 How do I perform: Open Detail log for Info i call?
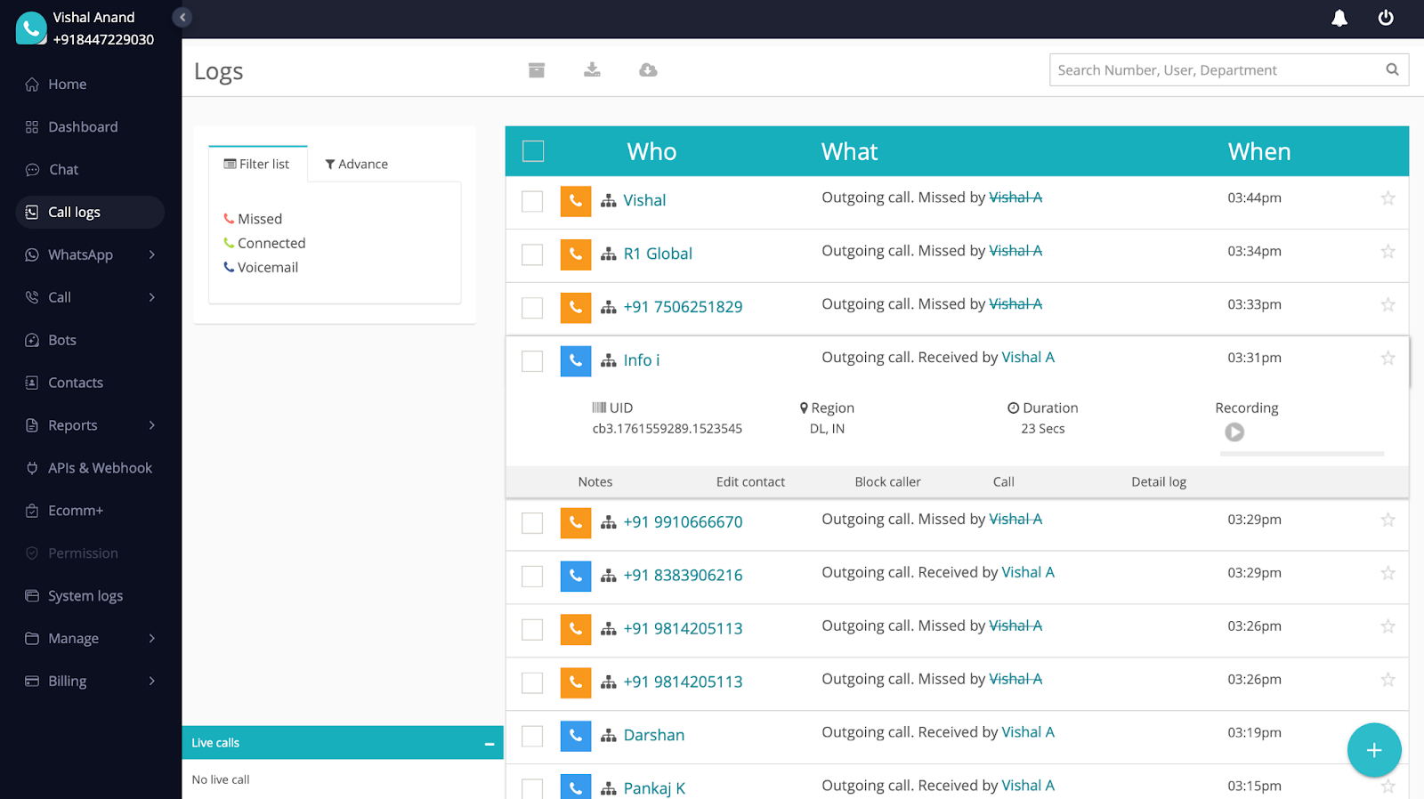[x=1158, y=482]
